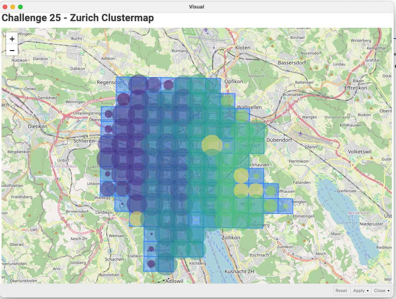
Task: Click the yellow circle near Gockhausen
Action: pos(241,176)
